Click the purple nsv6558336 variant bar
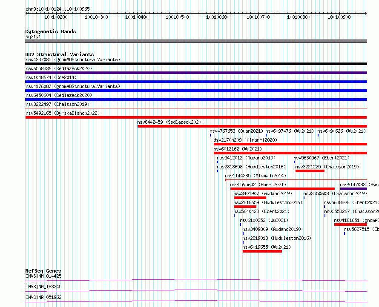 [x=196, y=73]
